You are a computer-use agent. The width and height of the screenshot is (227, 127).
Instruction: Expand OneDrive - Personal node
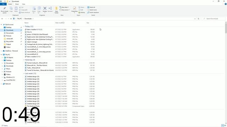click(1, 51)
